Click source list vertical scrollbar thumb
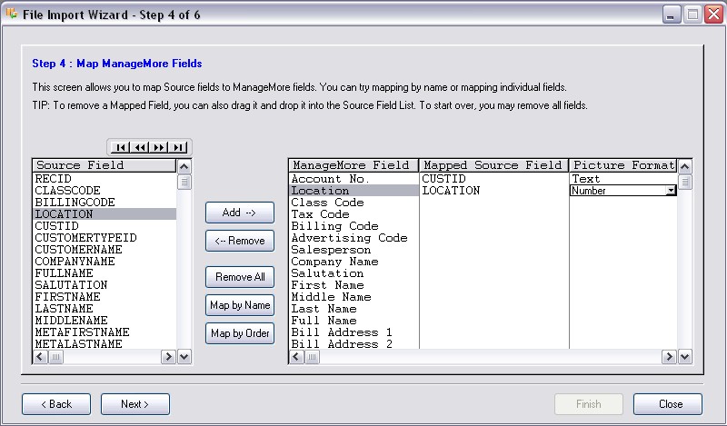The height and width of the screenshot is (426, 727). 184,183
